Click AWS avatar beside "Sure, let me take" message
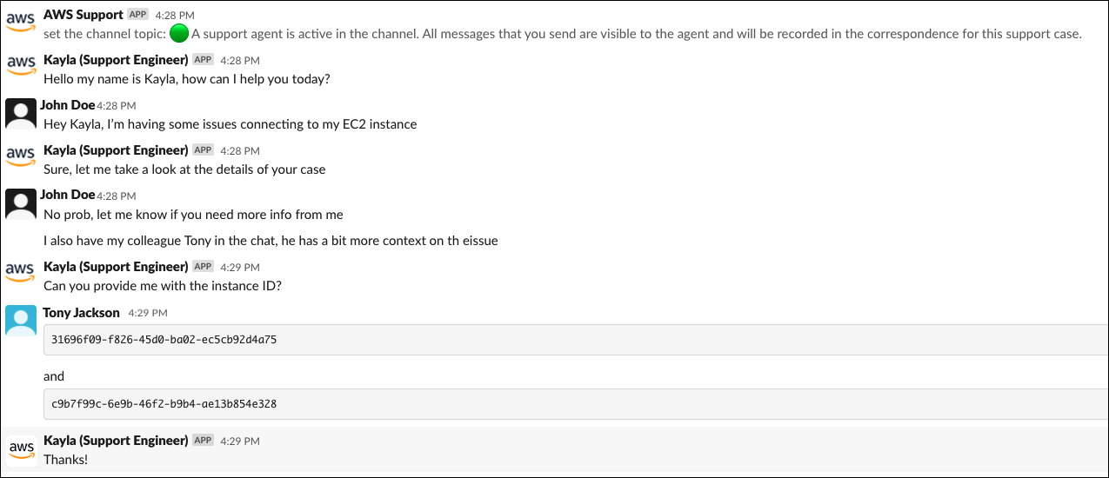 (20, 157)
